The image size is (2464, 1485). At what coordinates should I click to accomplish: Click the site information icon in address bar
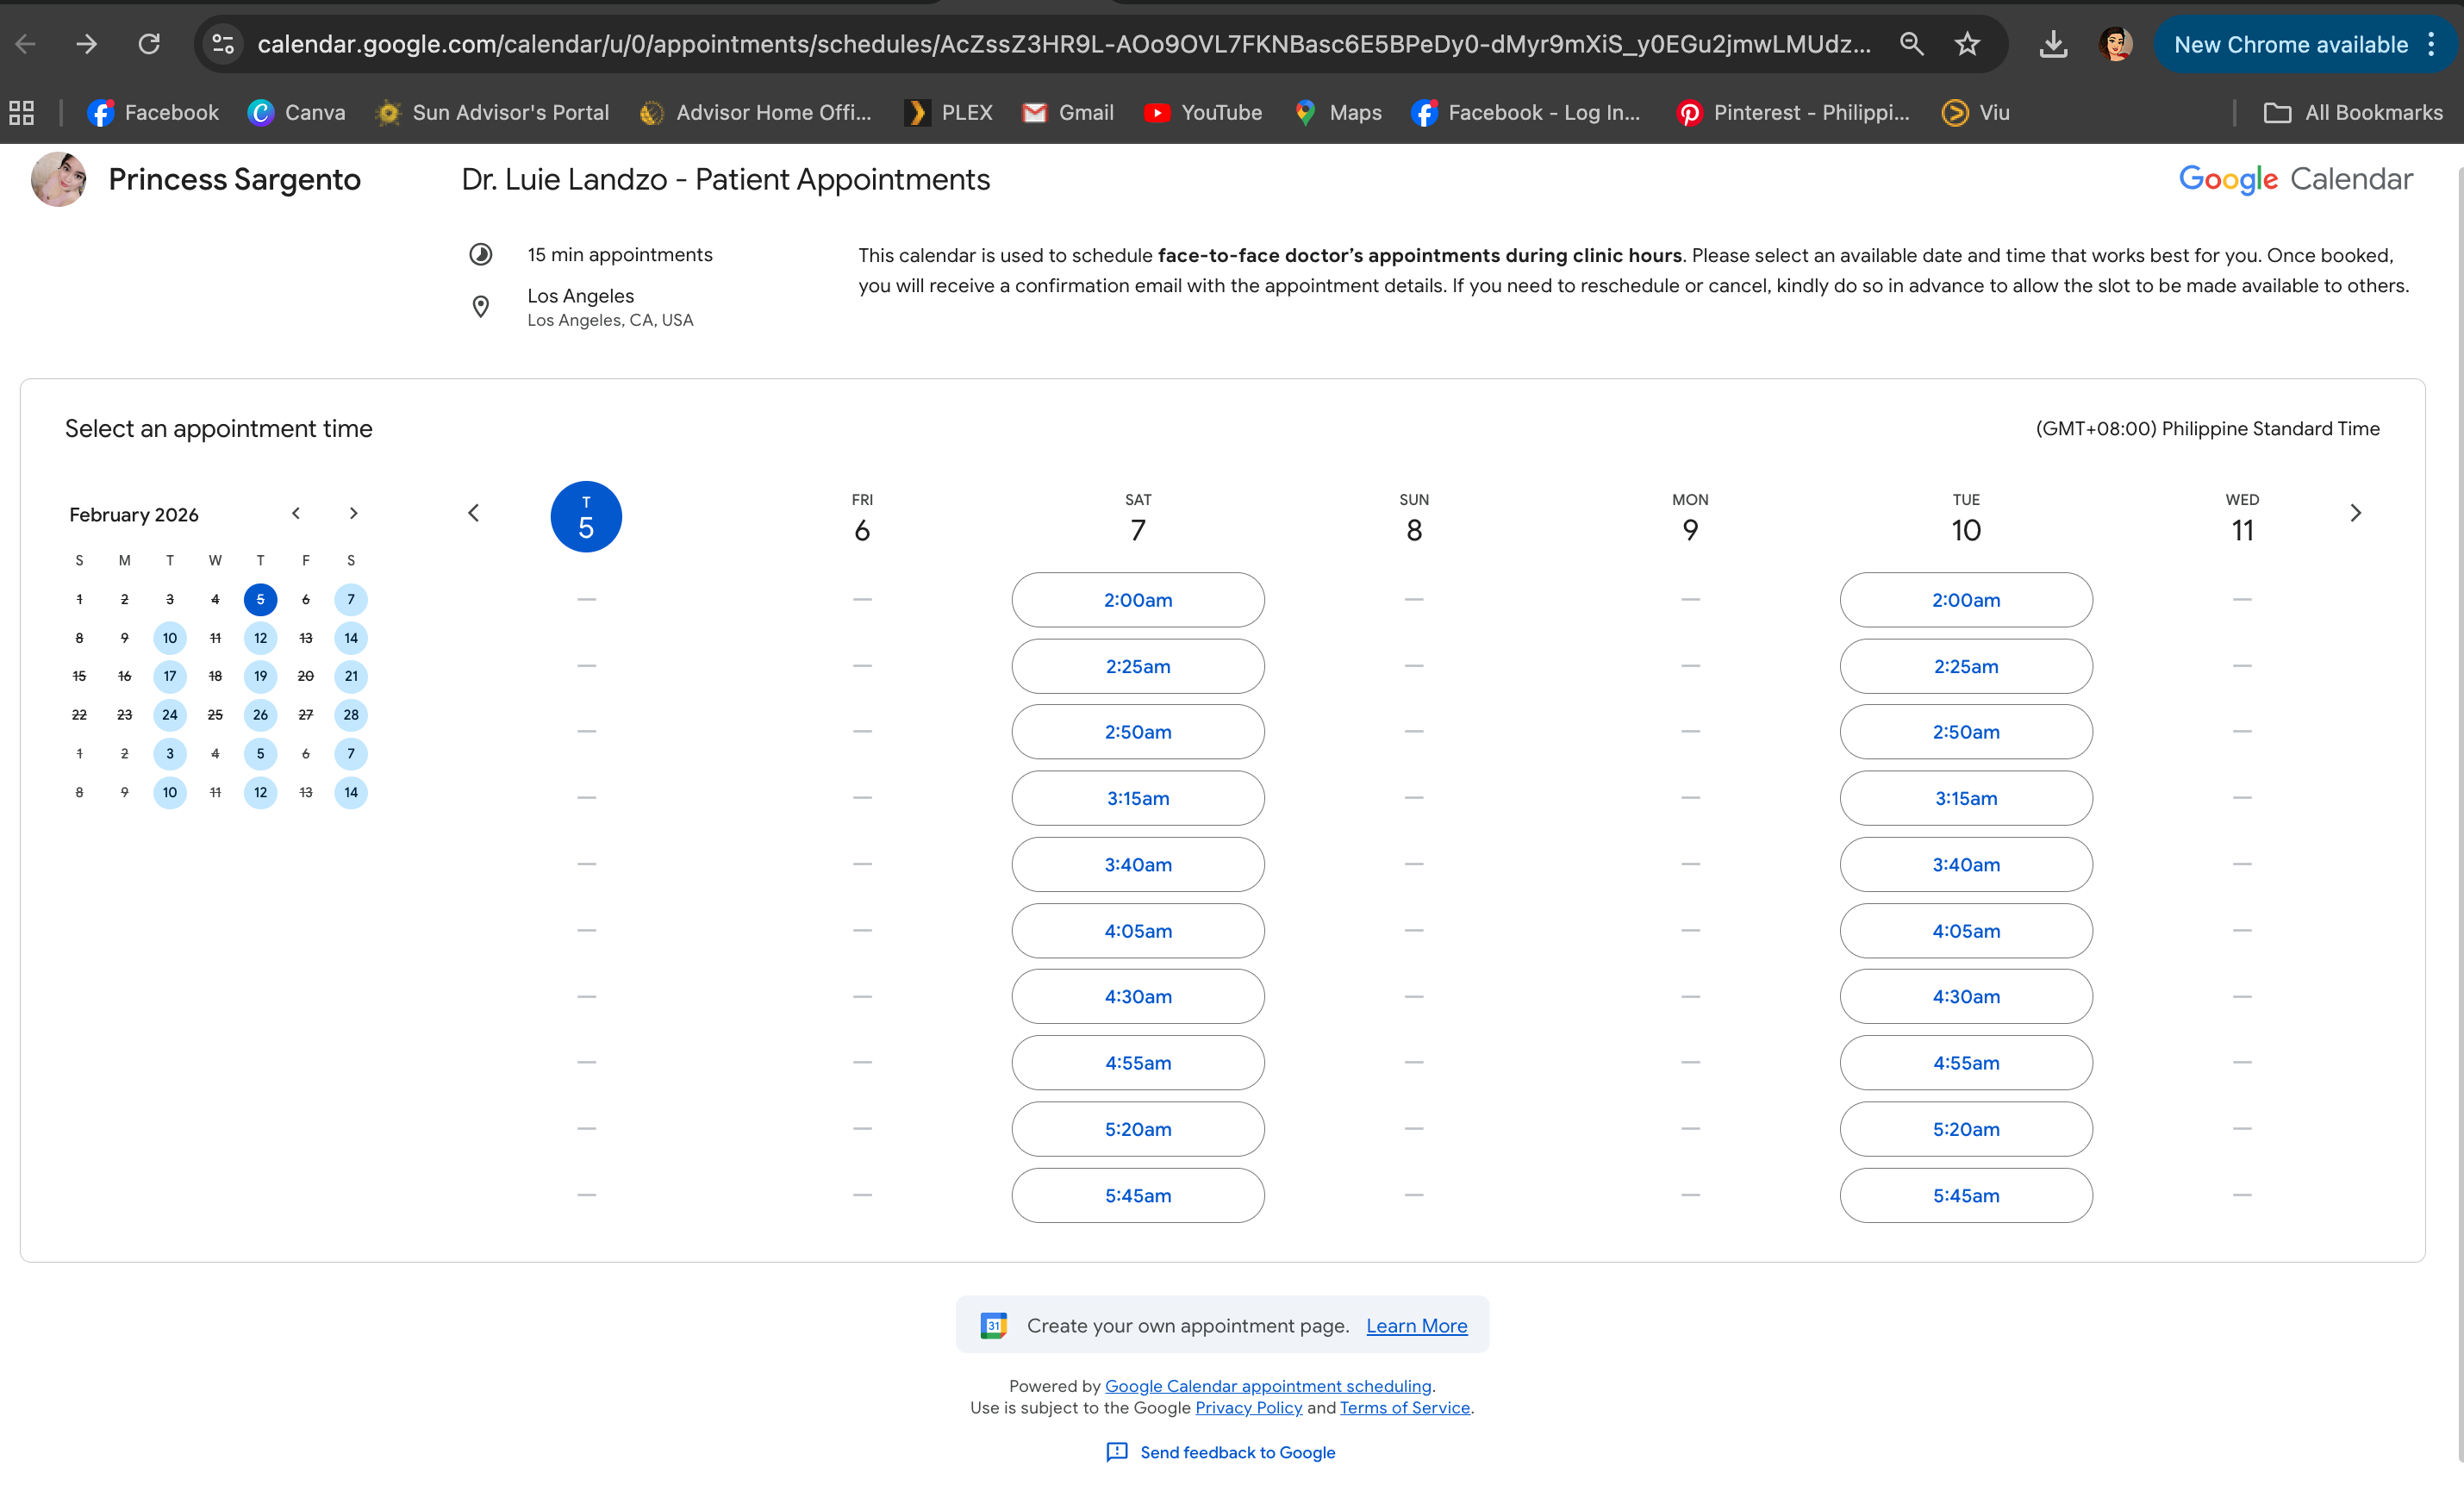[223, 44]
